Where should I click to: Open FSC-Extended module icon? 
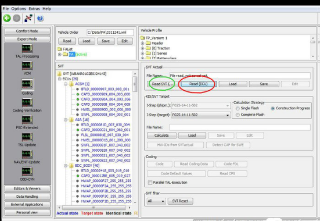pyautogui.click(x=27, y=120)
